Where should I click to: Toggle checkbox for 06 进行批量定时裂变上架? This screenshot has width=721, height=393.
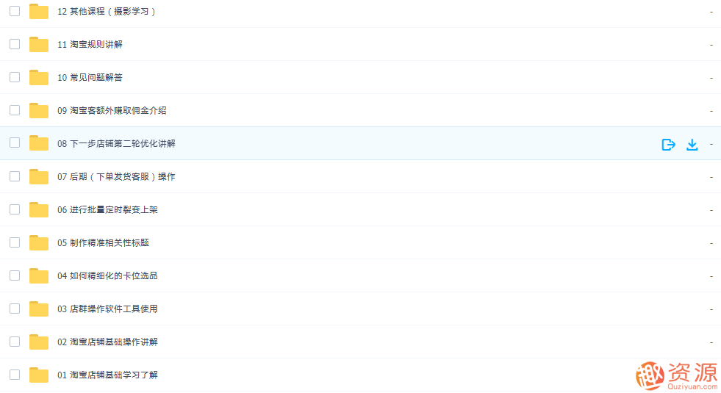15,209
